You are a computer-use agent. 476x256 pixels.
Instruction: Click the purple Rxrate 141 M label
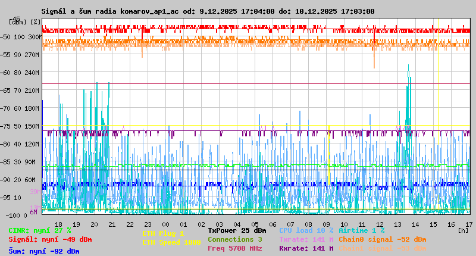coord(306,248)
